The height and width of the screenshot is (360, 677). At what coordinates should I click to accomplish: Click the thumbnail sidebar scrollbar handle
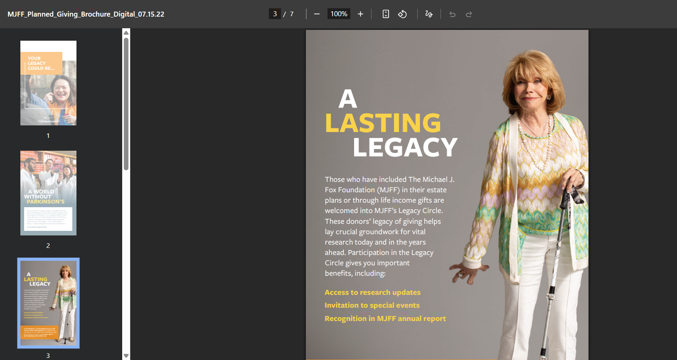[126, 104]
